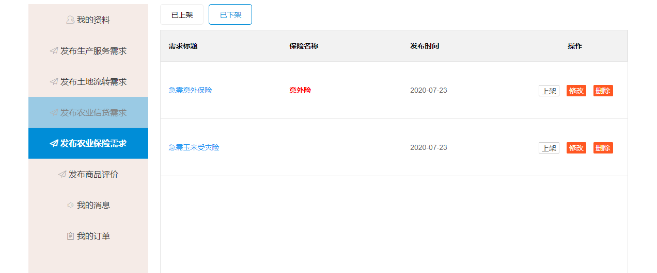Switch to the 已上架 tab
This screenshot has height=273, width=657.
coord(182,15)
